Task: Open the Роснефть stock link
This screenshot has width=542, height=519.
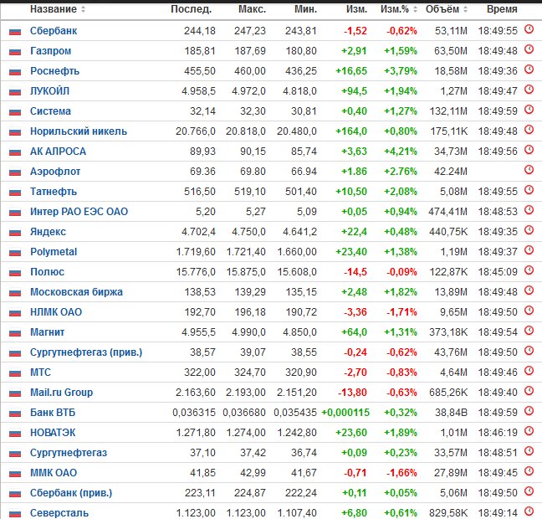Action: (x=54, y=71)
